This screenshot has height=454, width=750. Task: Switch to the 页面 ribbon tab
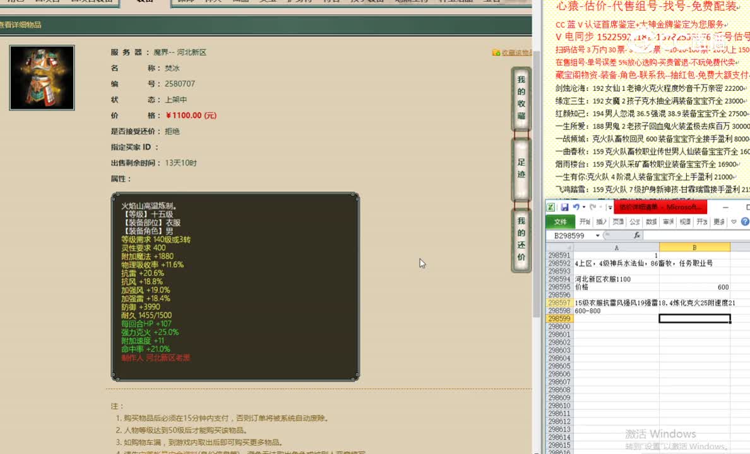tap(618, 222)
